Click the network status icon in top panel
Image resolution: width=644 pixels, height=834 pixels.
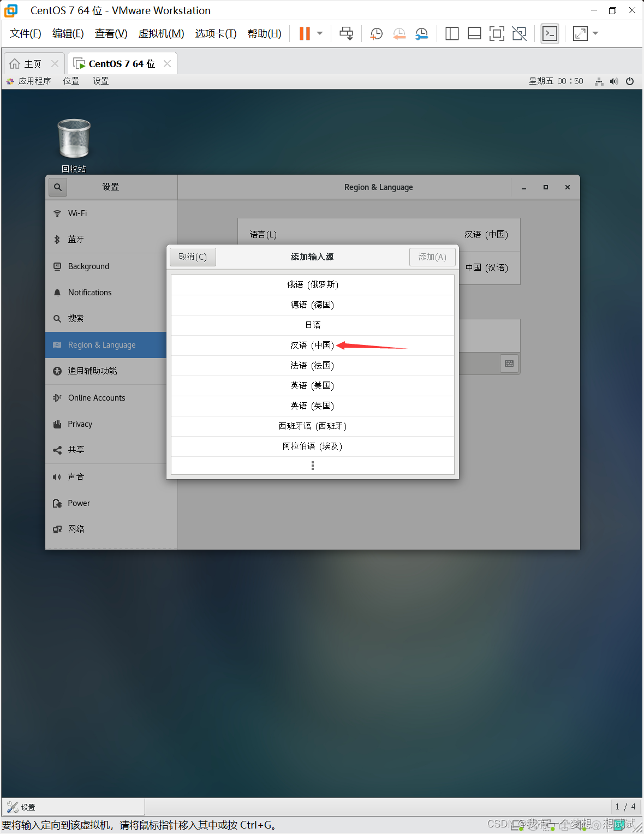pos(599,81)
